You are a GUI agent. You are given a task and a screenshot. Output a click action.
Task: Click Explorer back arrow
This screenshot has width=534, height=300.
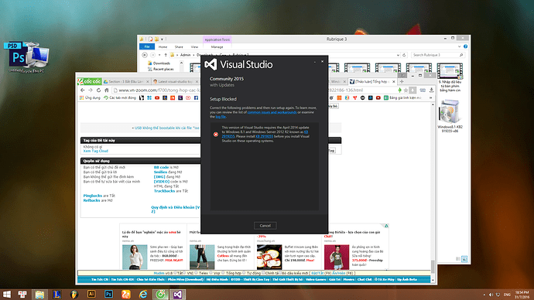145,55
